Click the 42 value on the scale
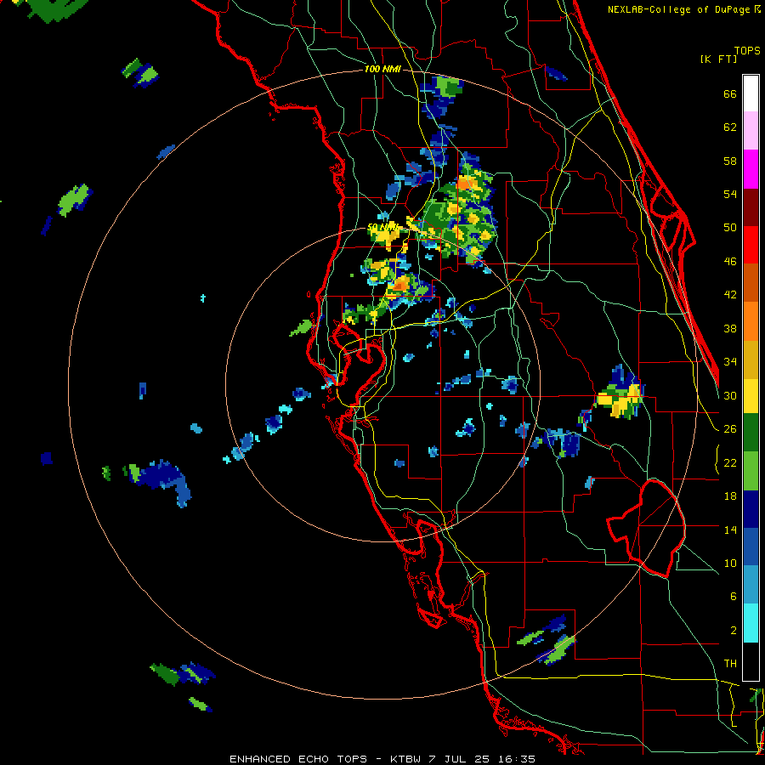The image size is (765, 765). click(730, 295)
